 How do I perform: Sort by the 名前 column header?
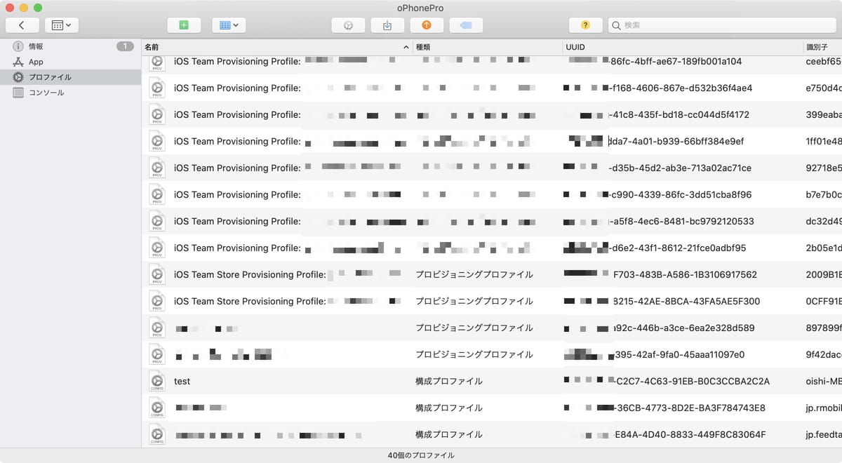coord(277,47)
